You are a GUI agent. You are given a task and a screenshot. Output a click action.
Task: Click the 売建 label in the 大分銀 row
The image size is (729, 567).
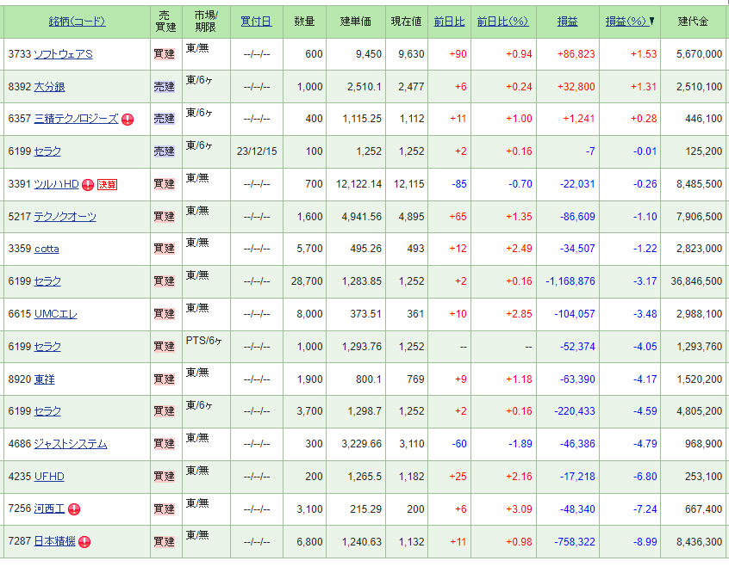tap(164, 87)
